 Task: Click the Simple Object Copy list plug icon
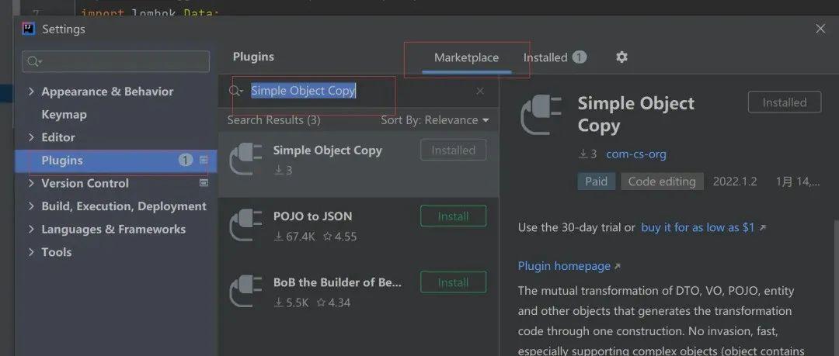tap(245, 159)
